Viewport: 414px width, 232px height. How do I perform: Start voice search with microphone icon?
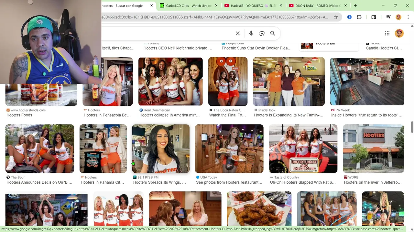pyautogui.click(x=251, y=33)
